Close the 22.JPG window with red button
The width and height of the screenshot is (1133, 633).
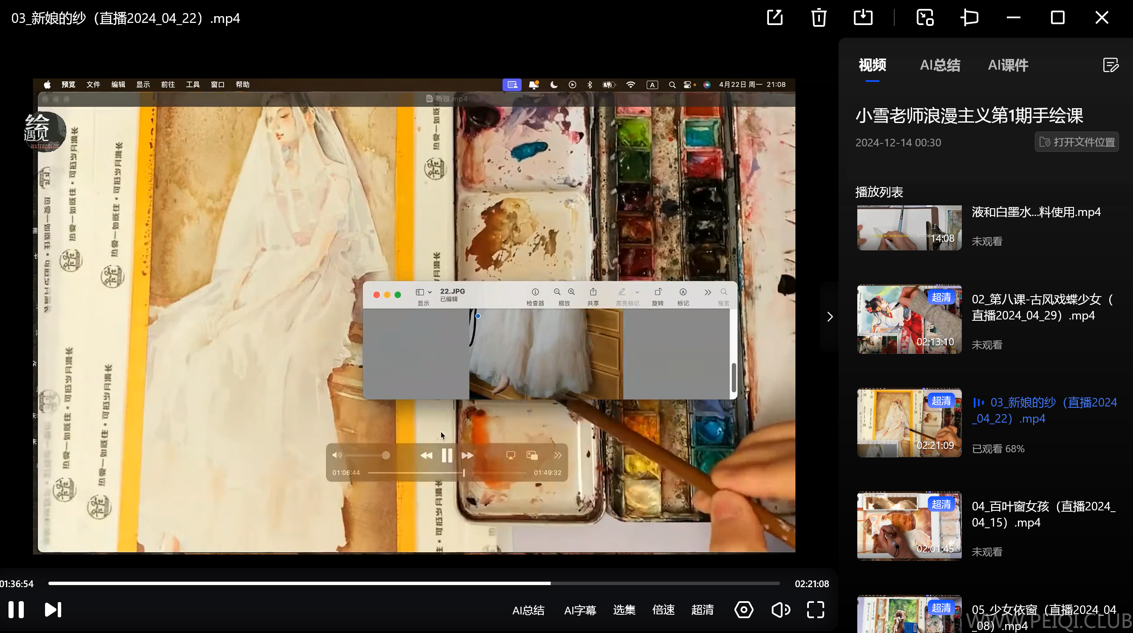(x=376, y=295)
